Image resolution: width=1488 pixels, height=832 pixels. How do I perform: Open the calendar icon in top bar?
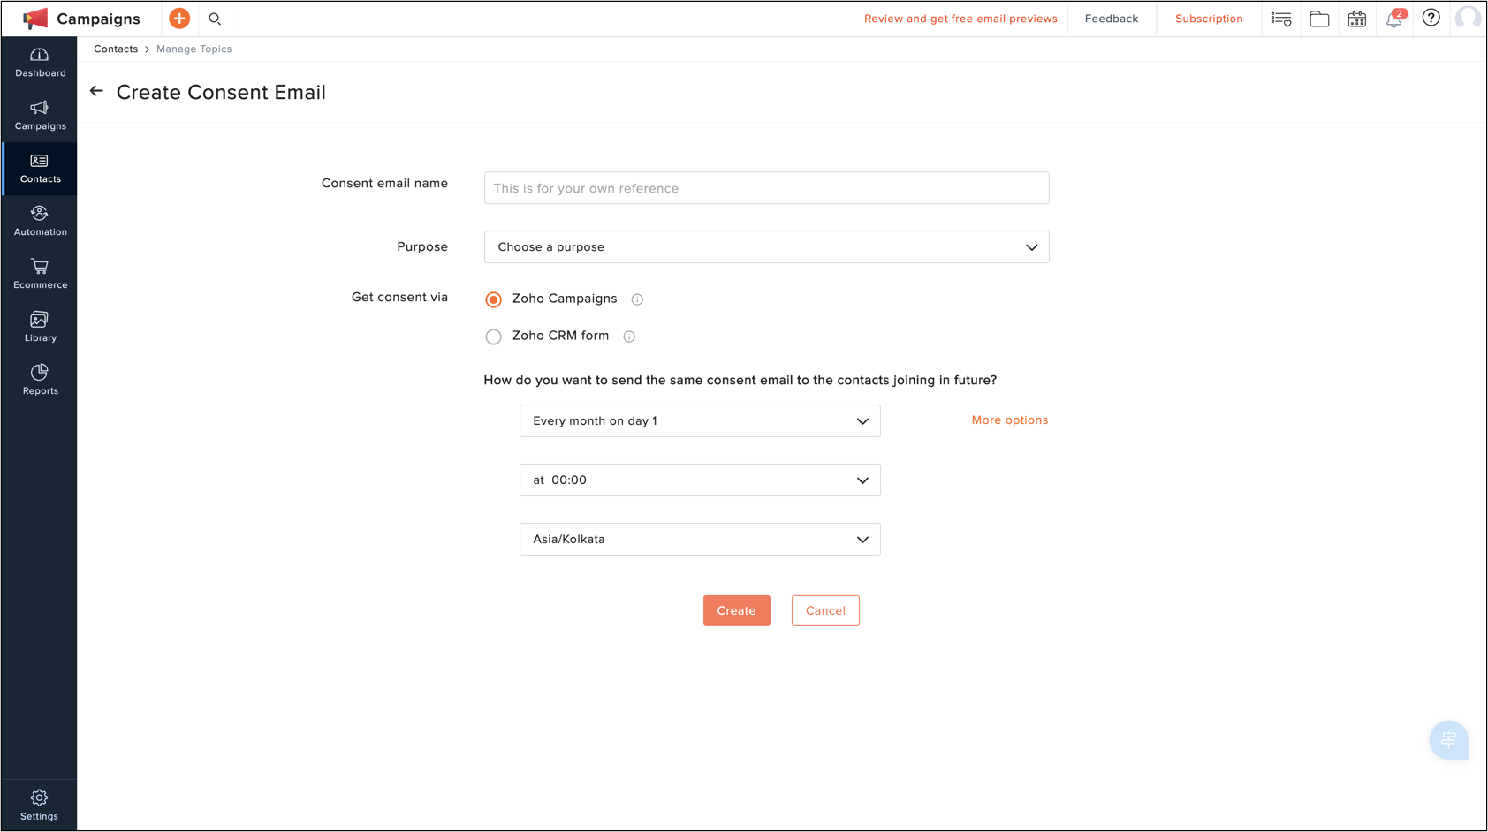tap(1357, 19)
